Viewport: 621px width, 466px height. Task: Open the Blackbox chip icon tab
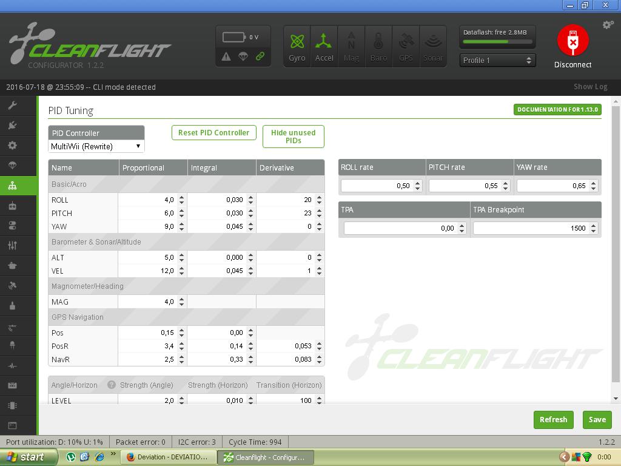[x=12, y=405]
